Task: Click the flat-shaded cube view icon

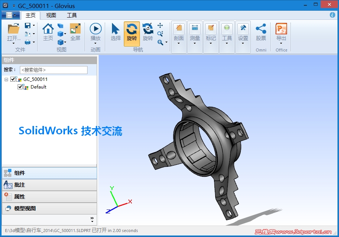Action: click(60, 26)
